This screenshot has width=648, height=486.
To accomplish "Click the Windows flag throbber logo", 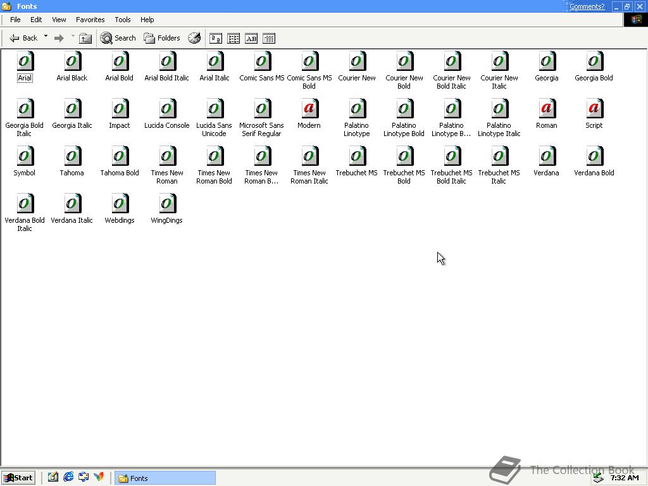I will click(635, 20).
